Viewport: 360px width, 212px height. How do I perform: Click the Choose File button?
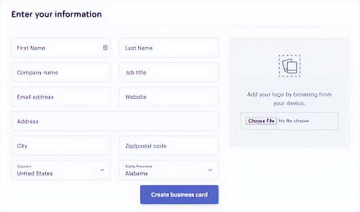click(261, 121)
